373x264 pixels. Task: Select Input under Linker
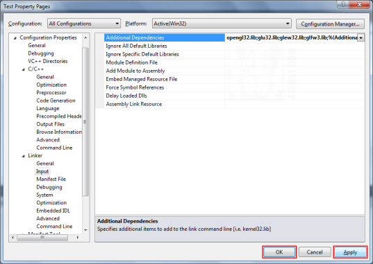point(42,171)
